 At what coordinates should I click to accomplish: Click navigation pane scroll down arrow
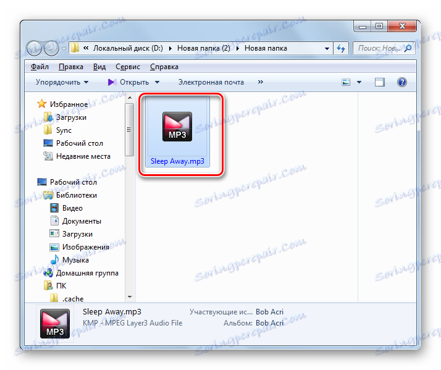tap(130, 297)
